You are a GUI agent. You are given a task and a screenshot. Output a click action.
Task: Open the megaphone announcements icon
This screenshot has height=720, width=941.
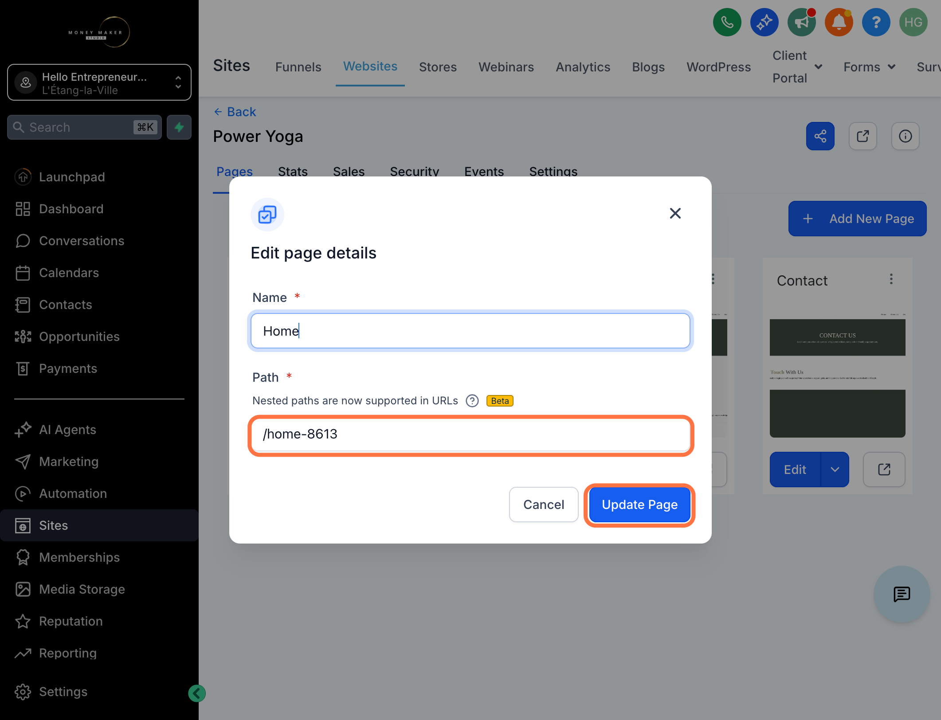point(801,22)
